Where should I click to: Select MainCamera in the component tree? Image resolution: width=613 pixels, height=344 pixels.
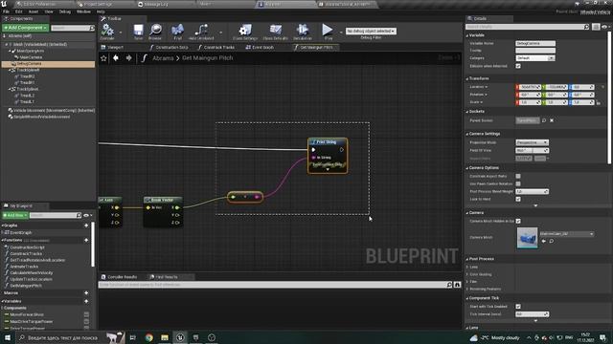[x=31, y=57]
